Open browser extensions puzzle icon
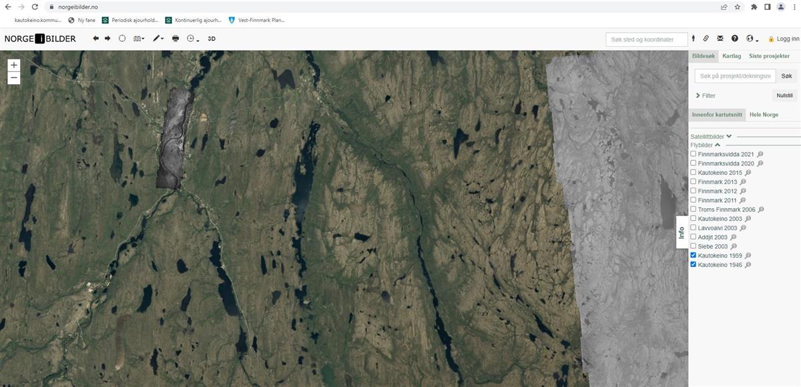The height and width of the screenshot is (387, 801). coord(754,7)
